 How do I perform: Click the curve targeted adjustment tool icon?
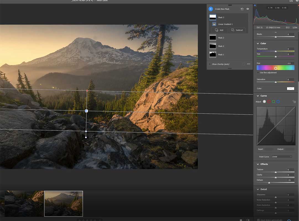[x=294, y=102]
